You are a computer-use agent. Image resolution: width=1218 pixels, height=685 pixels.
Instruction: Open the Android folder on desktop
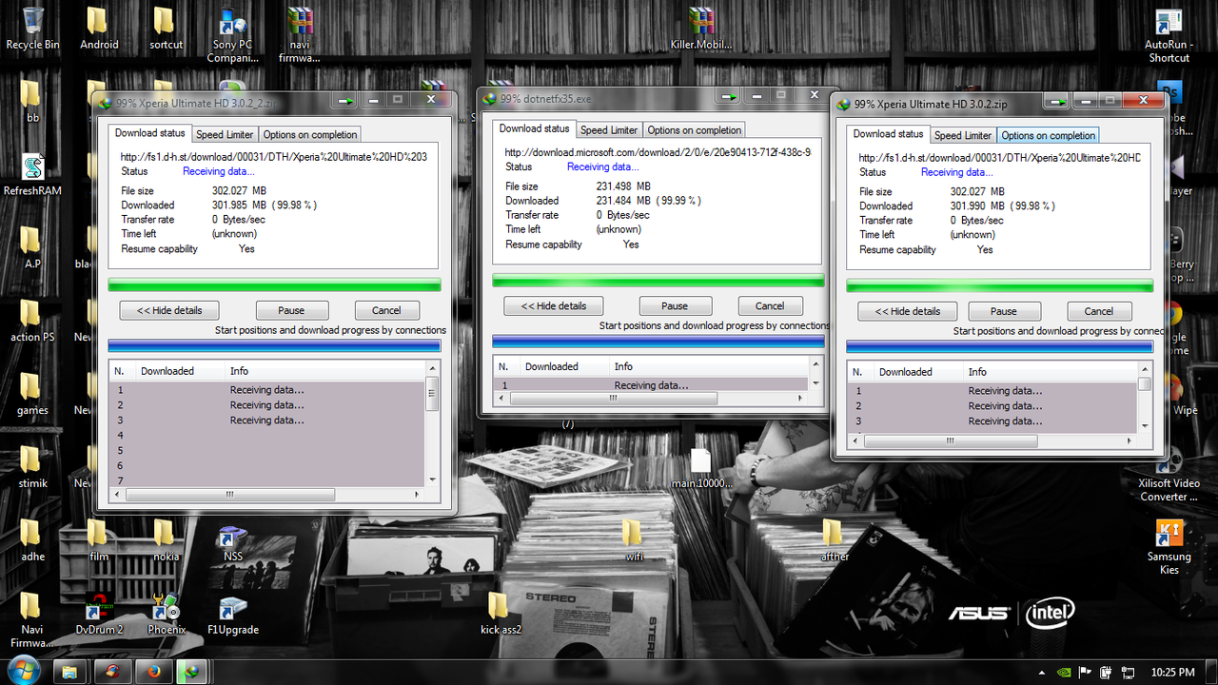tap(99, 29)
